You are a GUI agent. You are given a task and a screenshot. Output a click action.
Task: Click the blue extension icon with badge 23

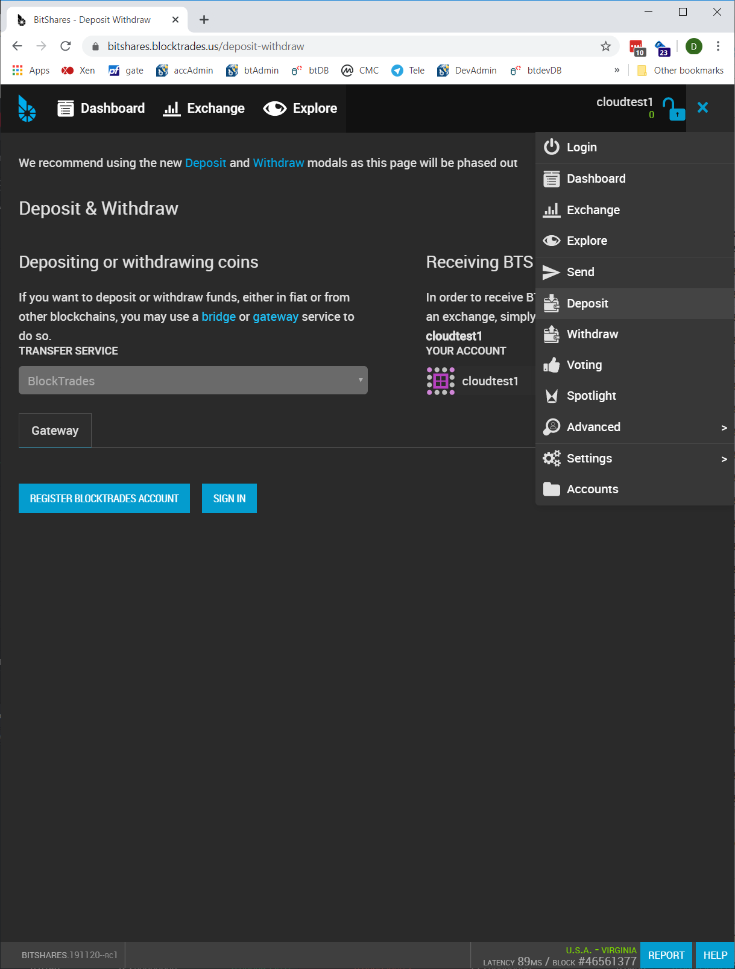point(662,48)
